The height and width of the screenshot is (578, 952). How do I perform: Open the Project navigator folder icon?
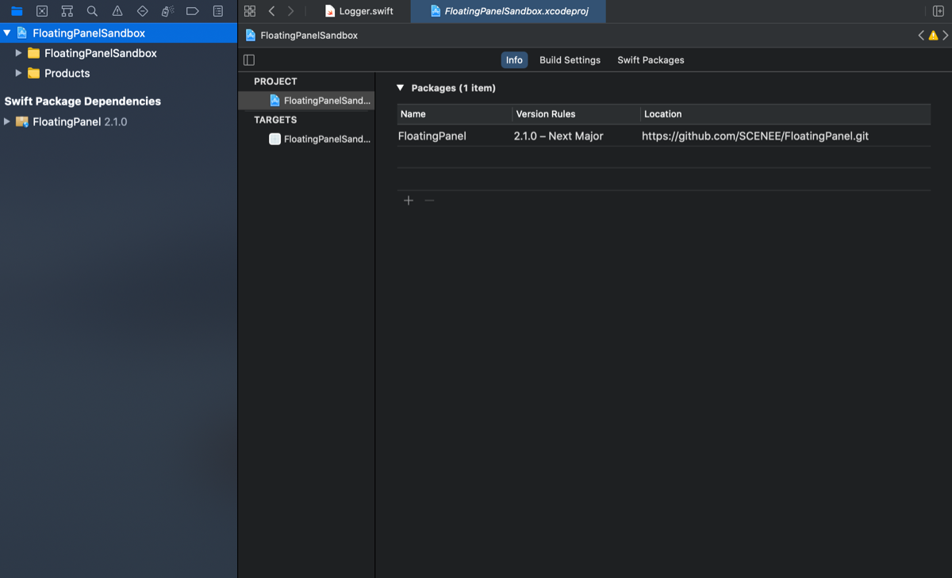pos(17,11)
